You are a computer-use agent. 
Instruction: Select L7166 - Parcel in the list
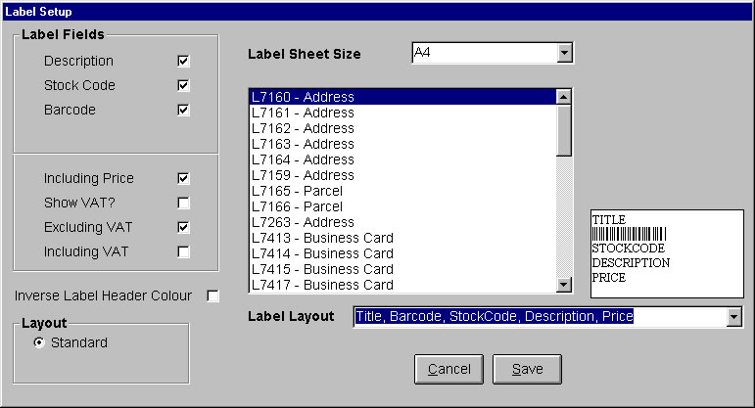(x=403, y=206)
